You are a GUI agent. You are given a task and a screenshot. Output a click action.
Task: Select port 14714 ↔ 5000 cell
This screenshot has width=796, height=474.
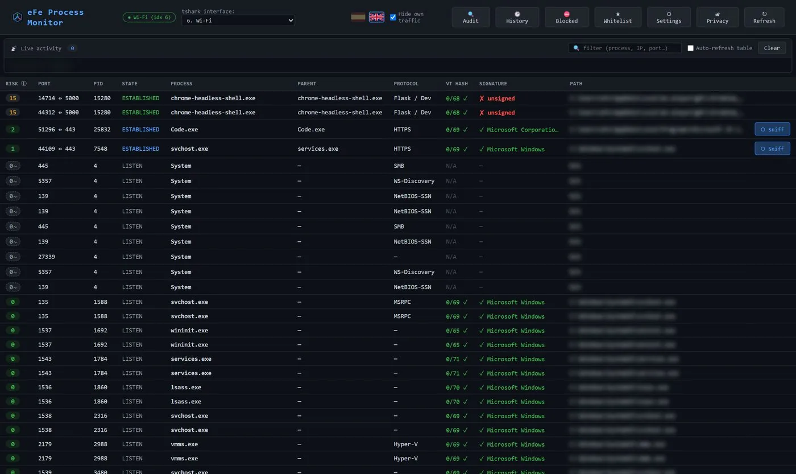(x=59, y=98)
